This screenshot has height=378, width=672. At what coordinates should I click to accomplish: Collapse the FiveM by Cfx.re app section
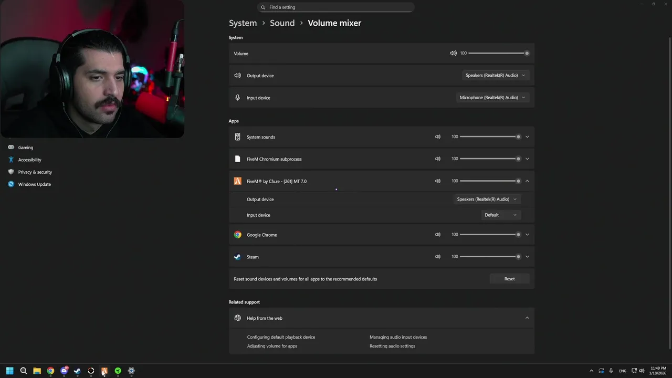tap(527, 181)
